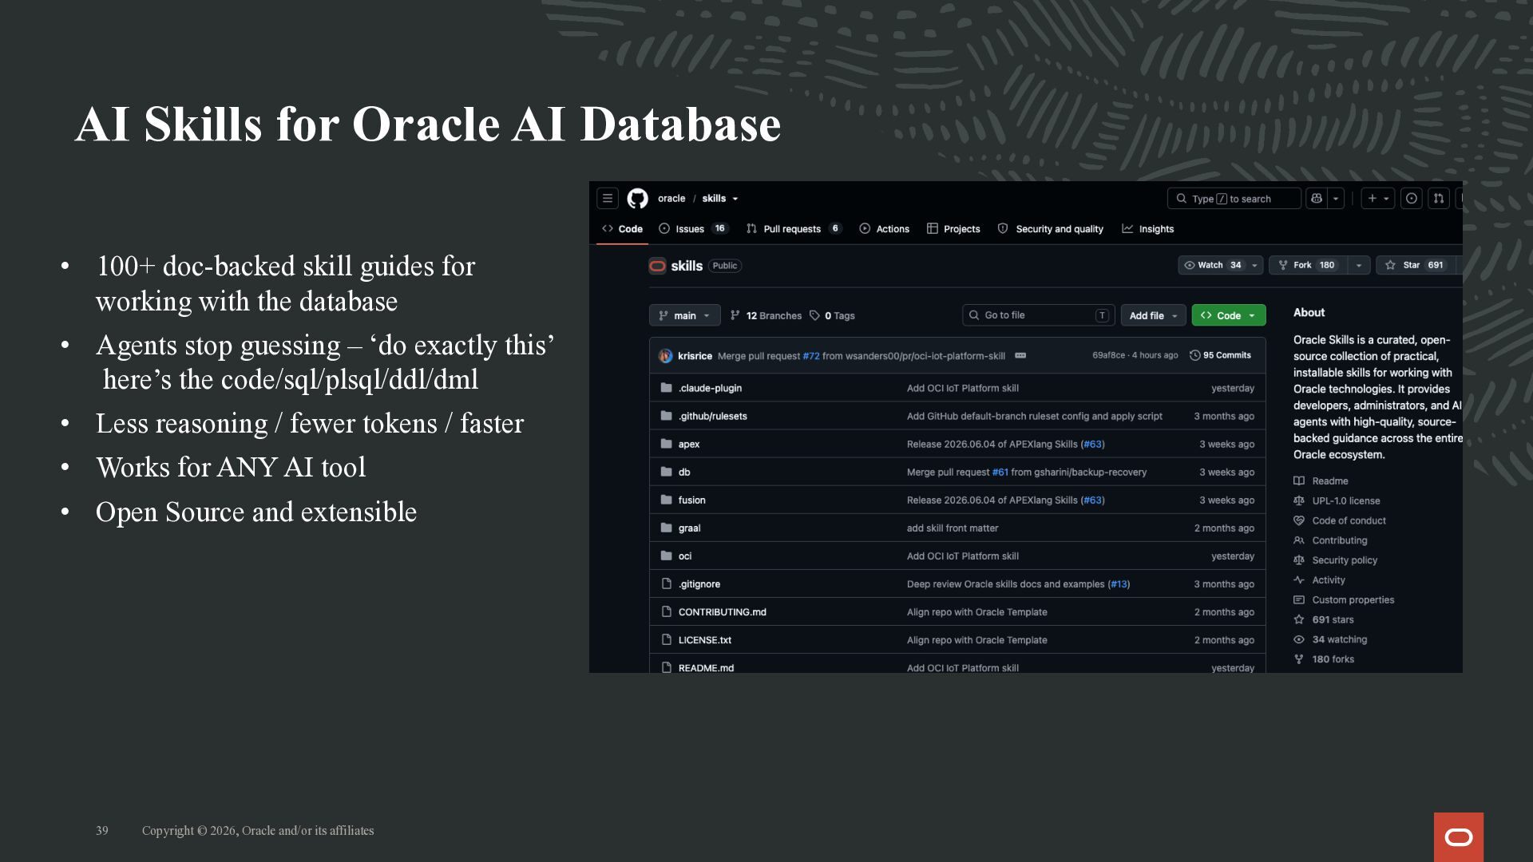Click the folder icon beside graal
The width and height of the screenshot is (1533, 862).
coord(666,528)
